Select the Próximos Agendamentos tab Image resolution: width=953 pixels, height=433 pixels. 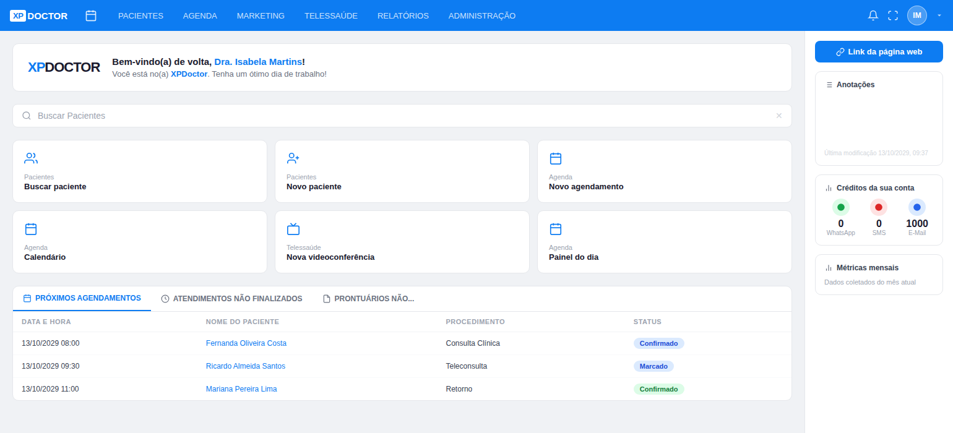[x=82, y=298]
